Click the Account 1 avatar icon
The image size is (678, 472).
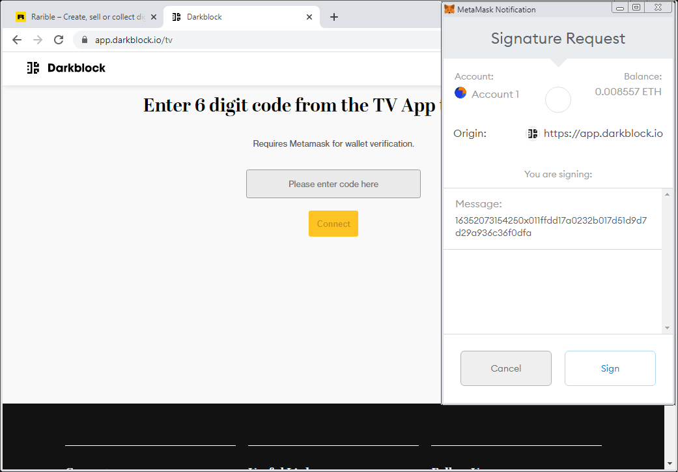pos(460,93)
